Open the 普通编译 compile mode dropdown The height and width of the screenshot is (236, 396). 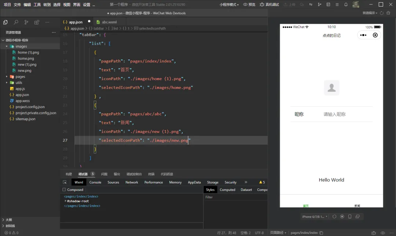coord(370,13)
